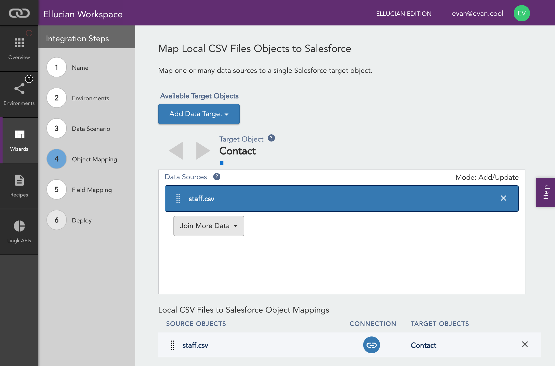555x366 pixels.
Task: Open Environments share icon in sidebar
Action: point(19,89)
